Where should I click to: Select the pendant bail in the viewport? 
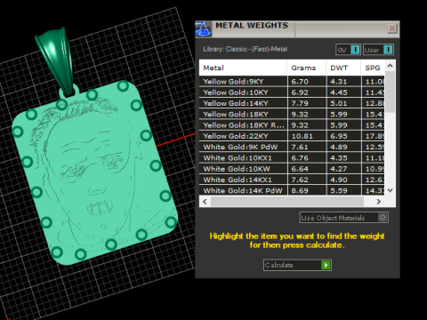pyautogui.click(x=57, y=60)
